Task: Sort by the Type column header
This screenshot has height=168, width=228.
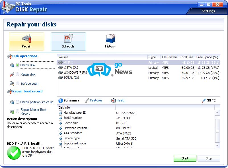Action: pos(154,57)
